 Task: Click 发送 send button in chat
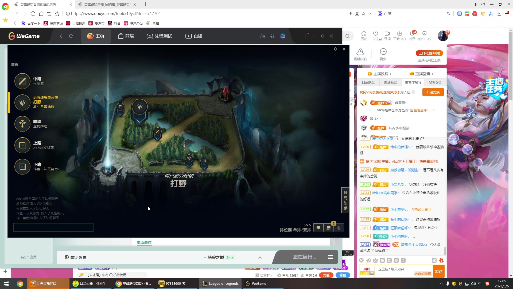439,271
